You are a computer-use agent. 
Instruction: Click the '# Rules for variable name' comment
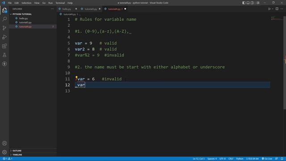(x=105, y=19)
